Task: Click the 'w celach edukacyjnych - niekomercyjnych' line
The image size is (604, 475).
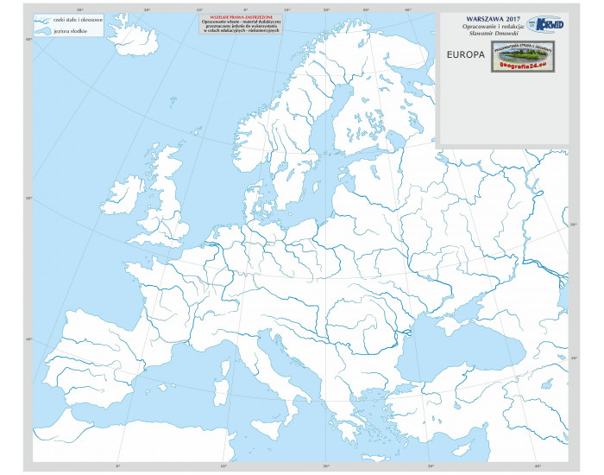Action: (x=241, y=30)
